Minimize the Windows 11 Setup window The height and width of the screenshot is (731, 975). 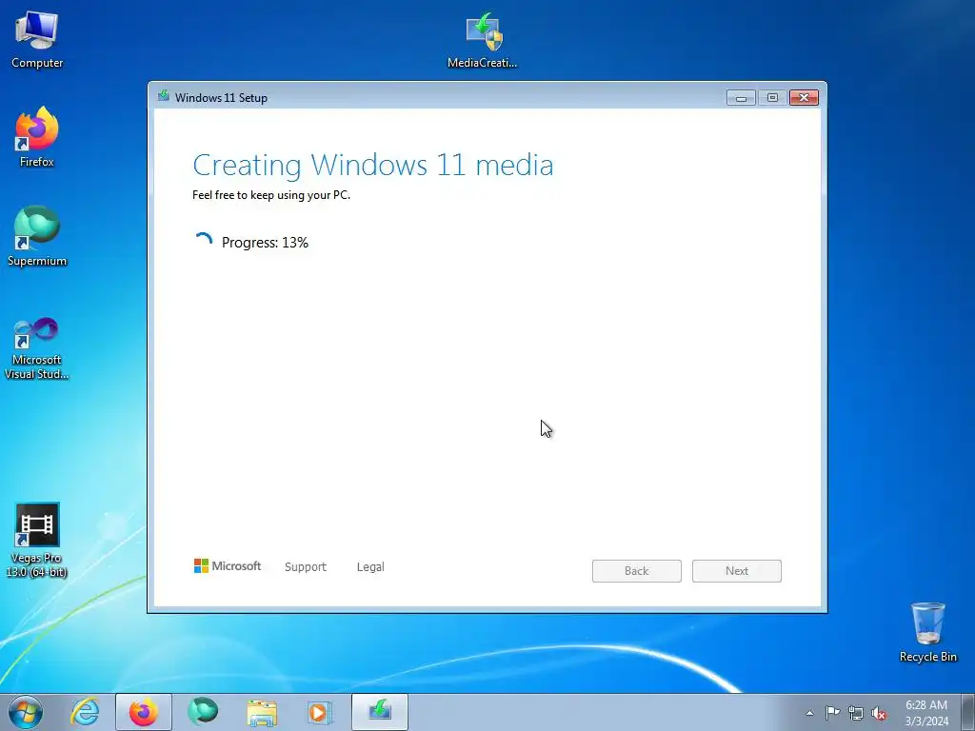pyautogui.click(x=741, y=98)
